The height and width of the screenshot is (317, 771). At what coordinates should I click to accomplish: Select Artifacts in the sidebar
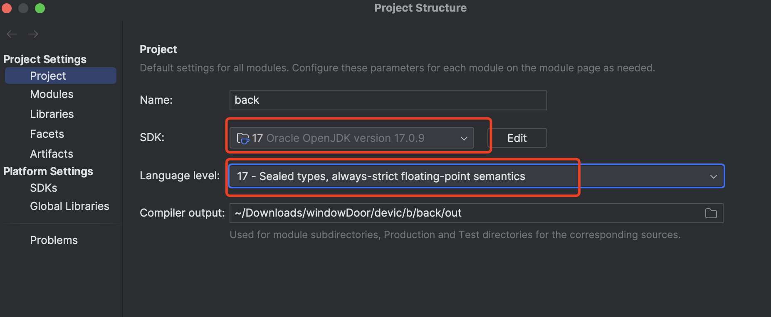coord(52,154)
